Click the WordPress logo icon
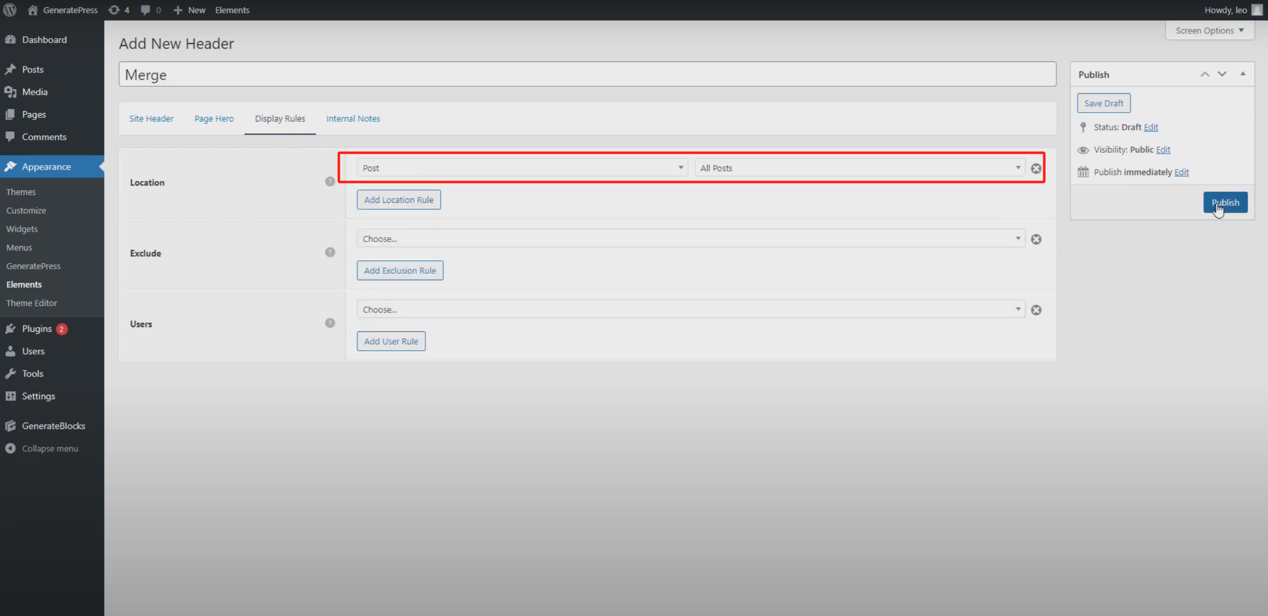Image resolution: width=1268 pixels, height=616 pixels. (10, 10)
